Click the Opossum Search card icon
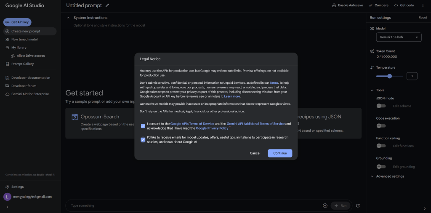Viewport: 431px width, 213px height. point(74,117)
